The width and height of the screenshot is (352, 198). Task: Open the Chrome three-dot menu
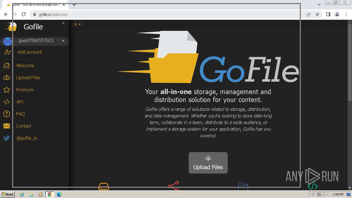click(346, 14)
